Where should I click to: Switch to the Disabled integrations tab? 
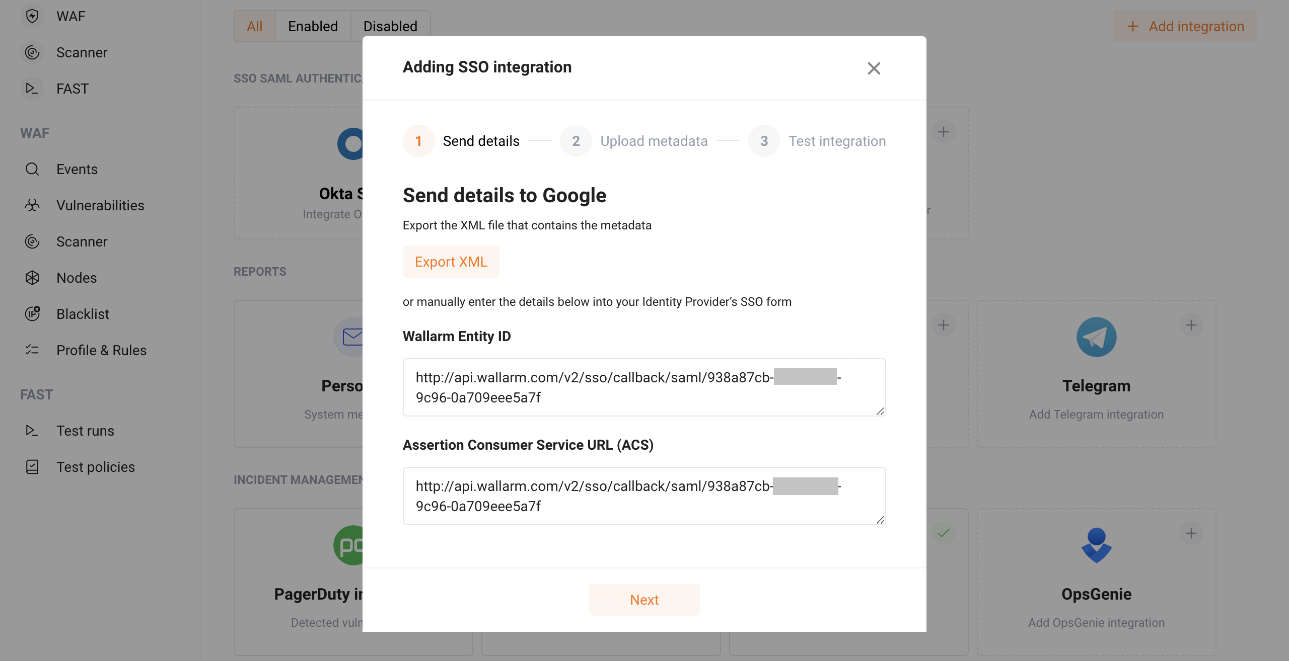391,26
